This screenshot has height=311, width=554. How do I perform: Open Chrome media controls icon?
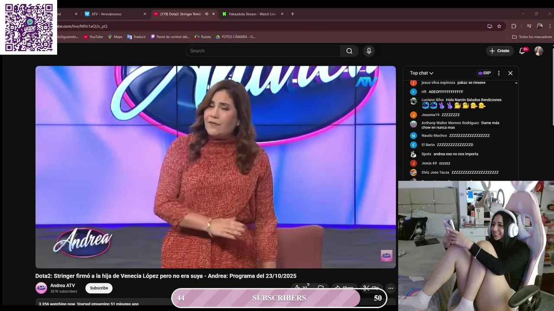(x=529, y=26)
